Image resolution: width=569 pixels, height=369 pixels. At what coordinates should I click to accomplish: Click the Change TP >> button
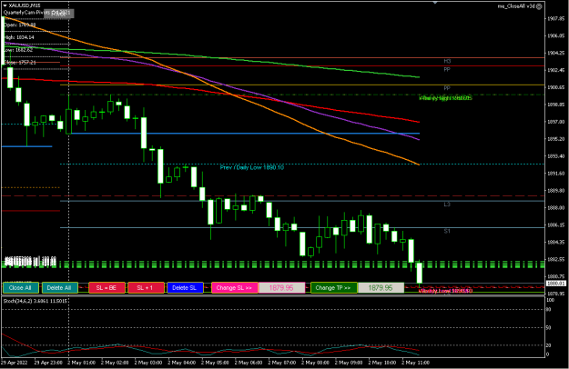click(333, 288)
